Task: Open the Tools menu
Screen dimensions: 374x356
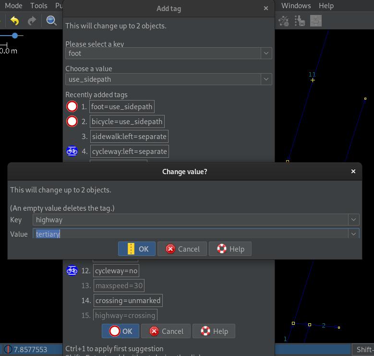Action: pos(38,5)
